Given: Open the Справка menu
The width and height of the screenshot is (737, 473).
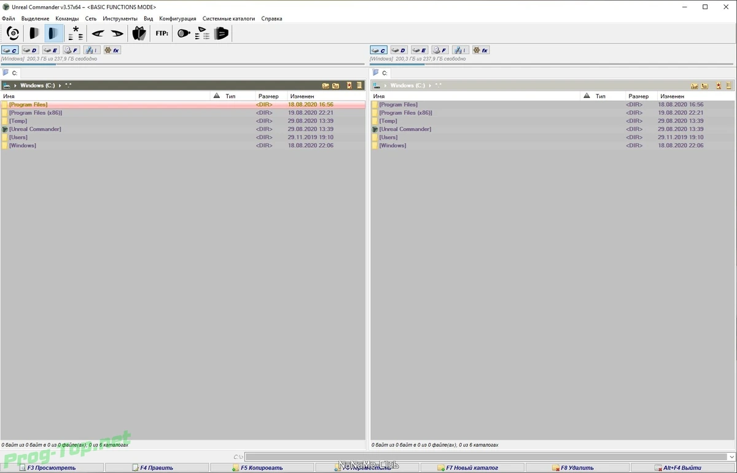Looking at the screenshot, I should 271,18.
